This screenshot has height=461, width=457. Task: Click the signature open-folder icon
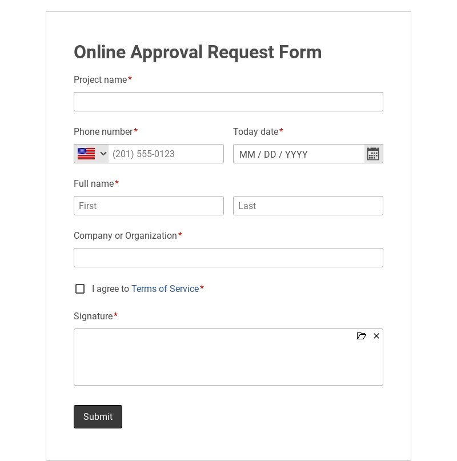(361, 336)
